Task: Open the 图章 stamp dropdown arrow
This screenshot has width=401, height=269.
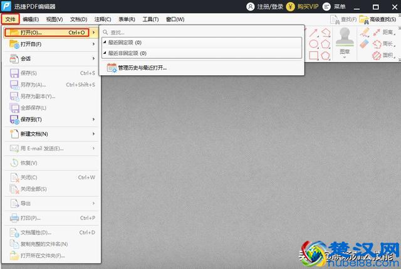Action: [345, 57]
